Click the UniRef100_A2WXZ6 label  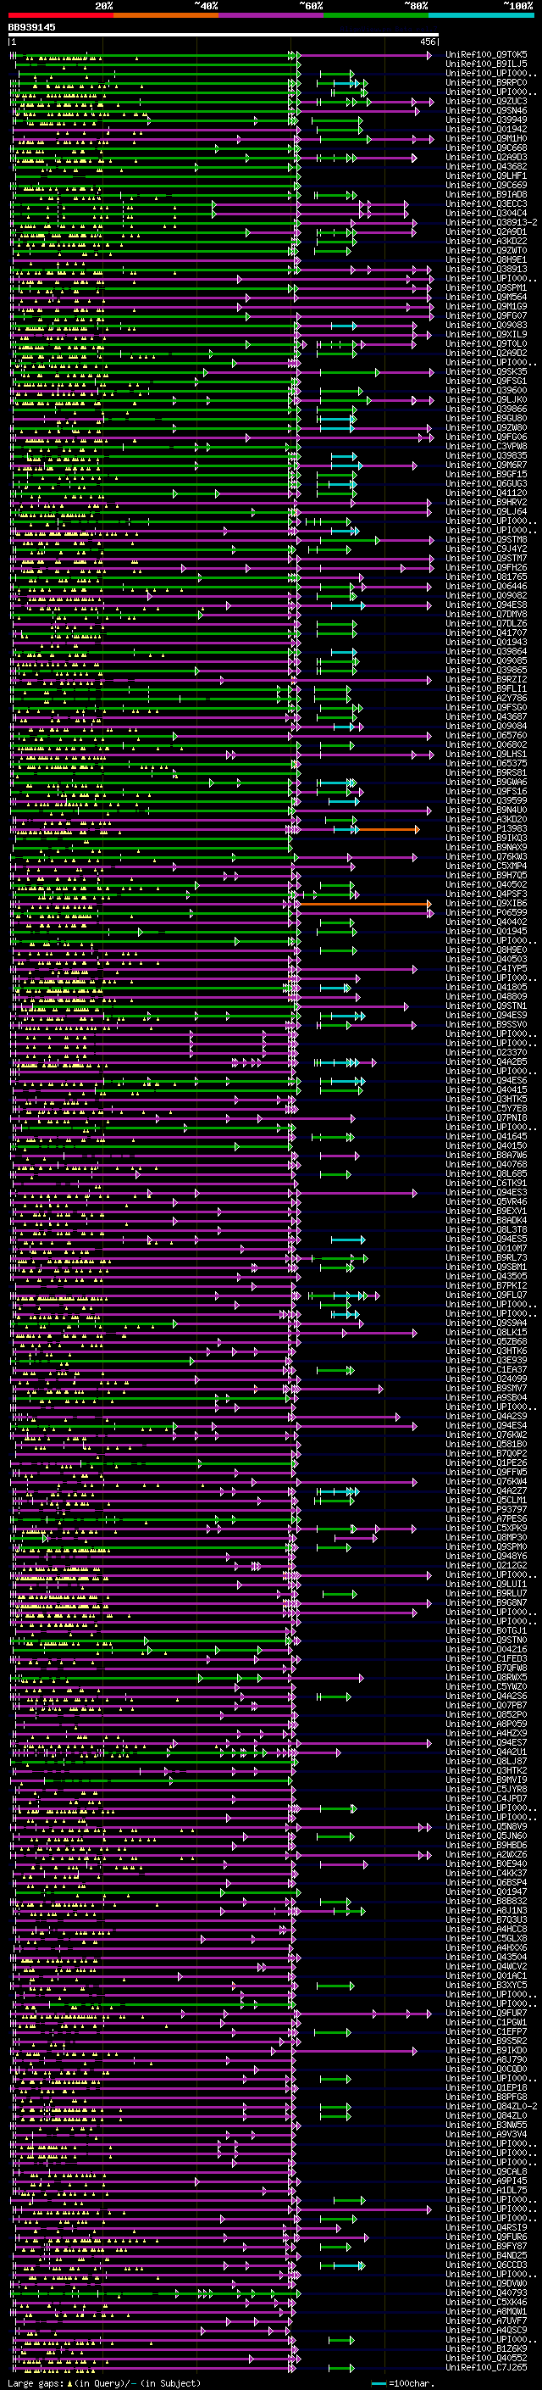point(486,1855)
